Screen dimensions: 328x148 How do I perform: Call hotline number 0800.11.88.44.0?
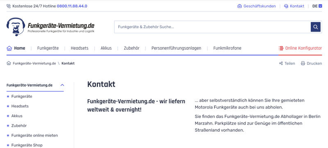click(x=72, y=6)
